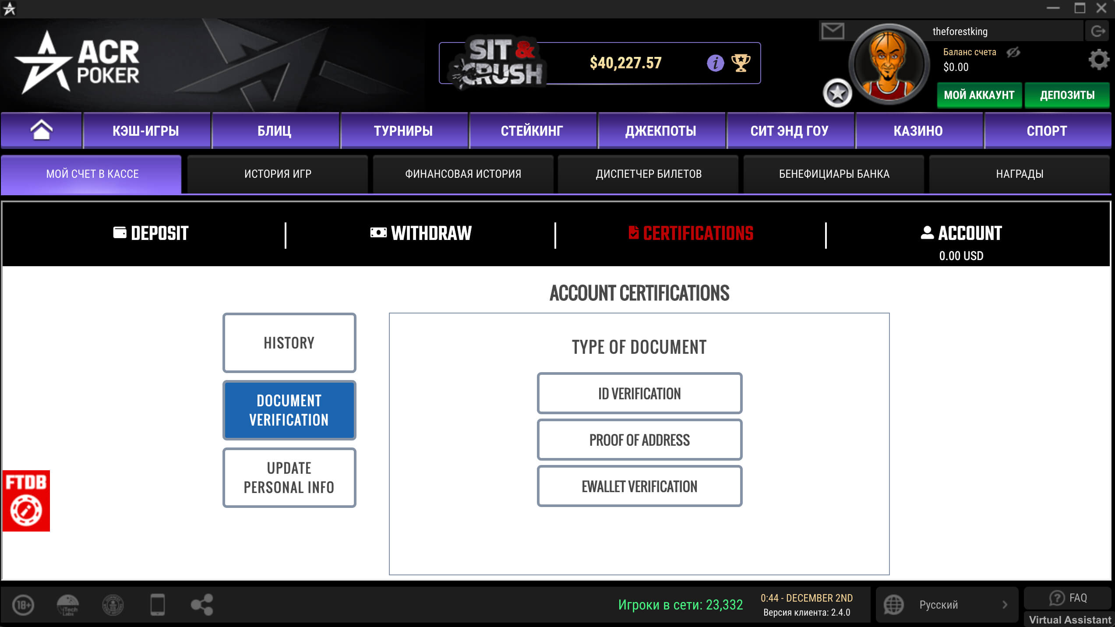Click the home chevron icon in the navigation bar

point(42,130)
